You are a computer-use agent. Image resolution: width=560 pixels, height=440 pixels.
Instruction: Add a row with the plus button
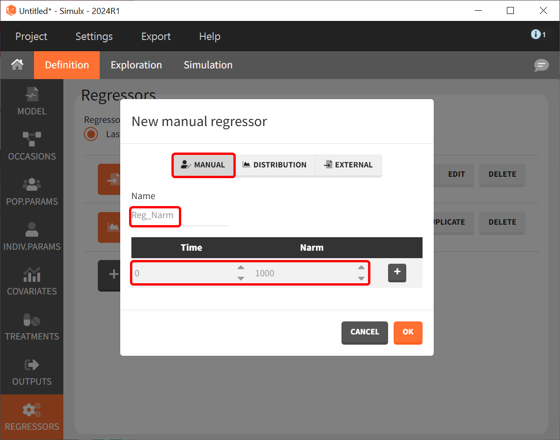tap(397, 273)
